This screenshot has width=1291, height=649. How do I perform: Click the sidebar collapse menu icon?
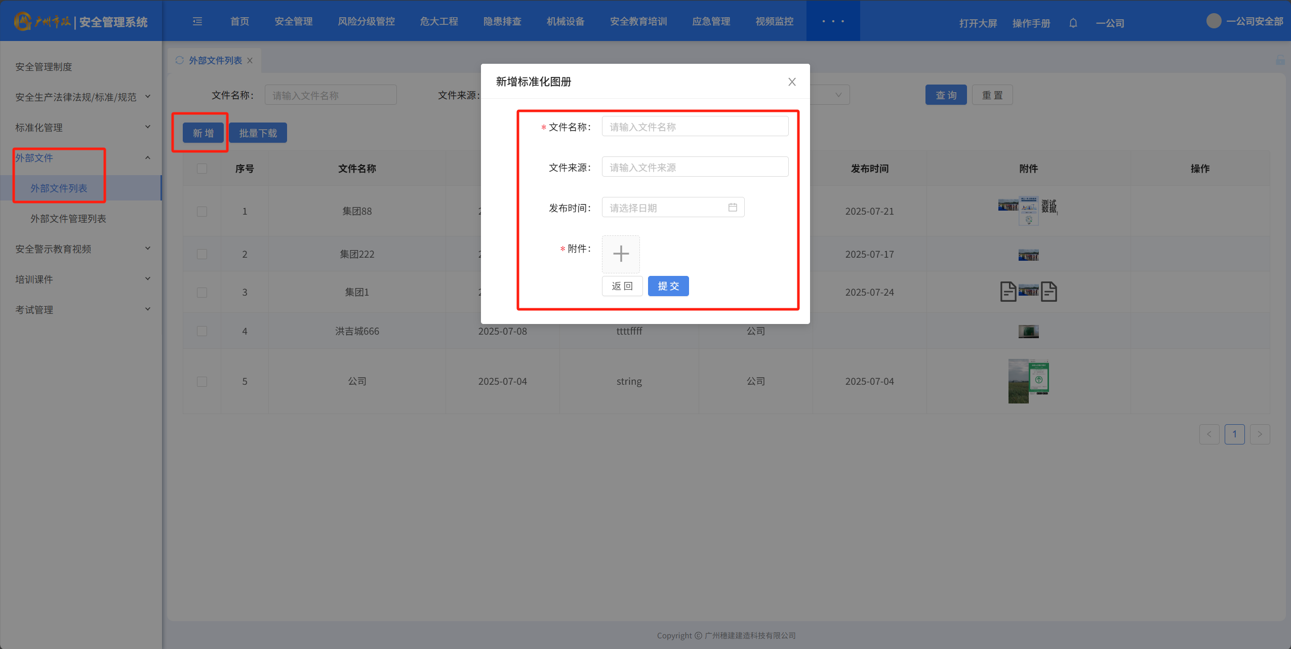pos(197,21)
